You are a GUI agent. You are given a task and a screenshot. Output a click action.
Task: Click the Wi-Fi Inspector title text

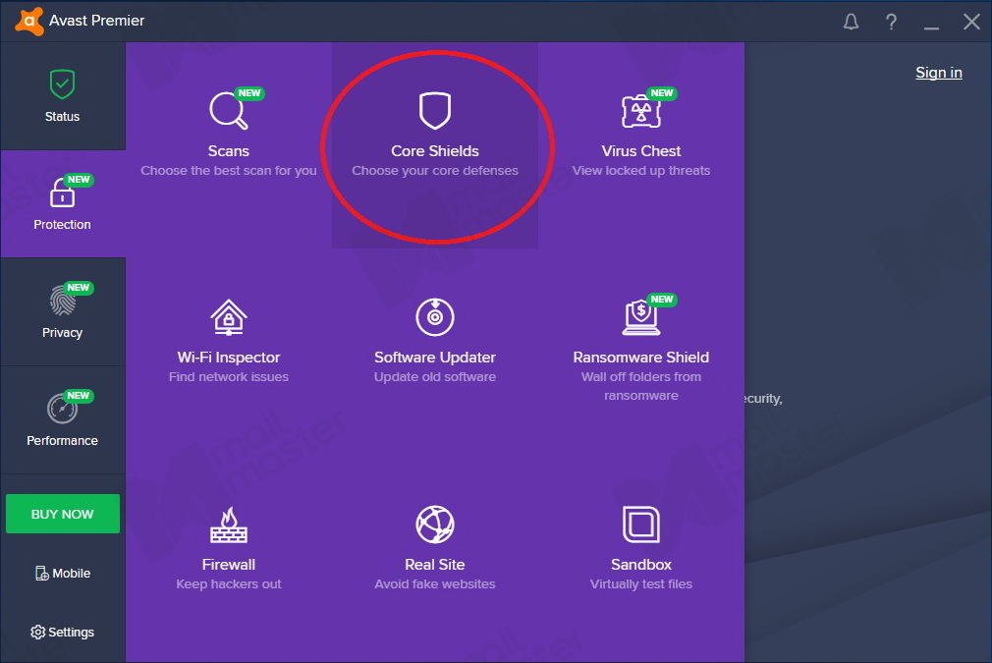[x=229, y=358]
